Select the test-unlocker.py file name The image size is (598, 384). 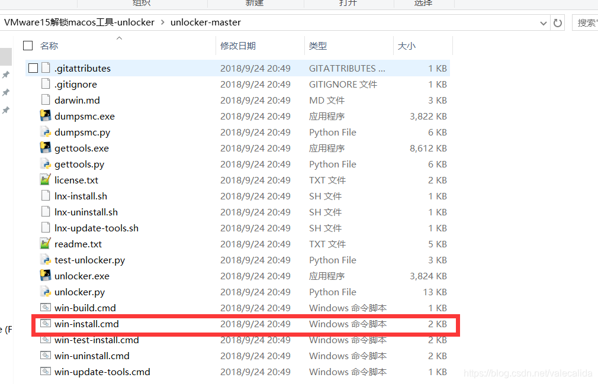pos(89,260)
